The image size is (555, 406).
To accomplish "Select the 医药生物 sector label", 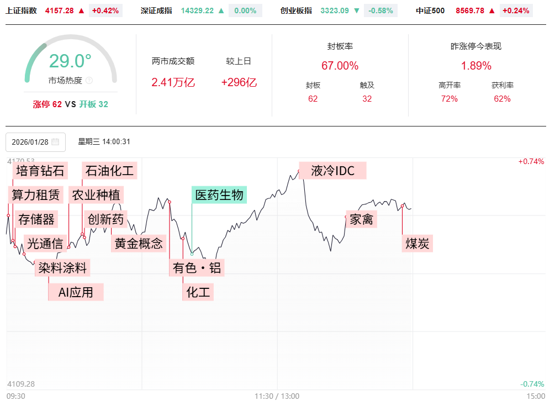I will coord(219,195).
